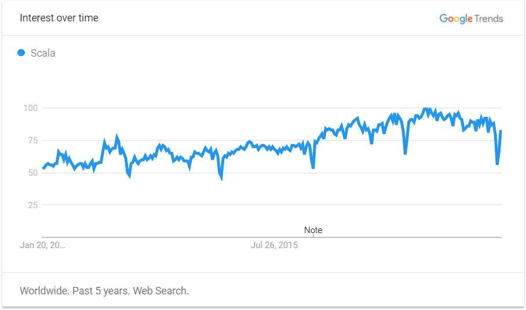Click the Jan 20 axis date label
This screenshot has height=310, width=526.
43,245
